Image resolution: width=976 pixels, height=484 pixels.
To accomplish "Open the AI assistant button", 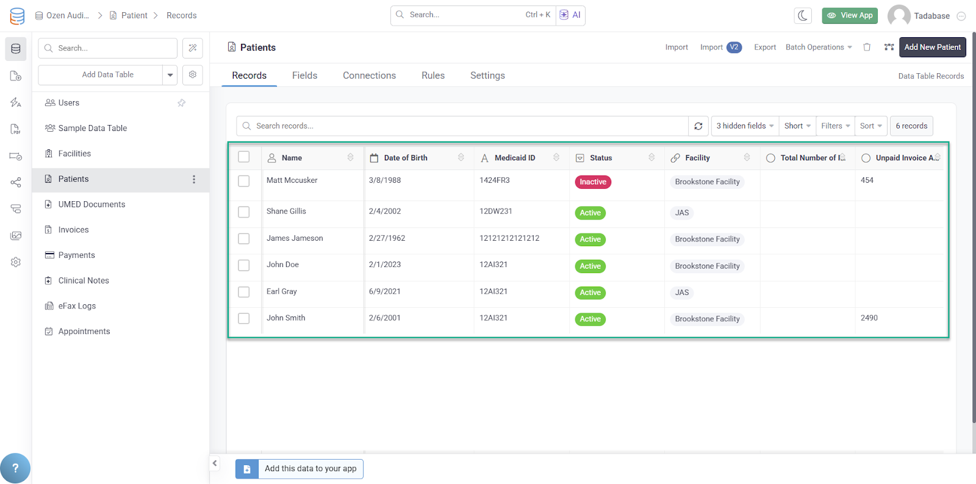I will [x=570, y=15].
